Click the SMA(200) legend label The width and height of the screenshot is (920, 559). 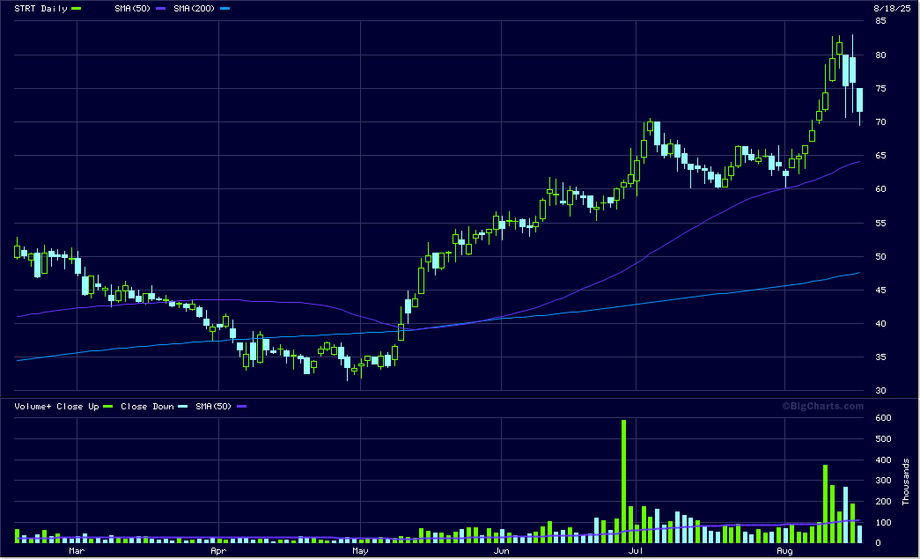(195, 9)
